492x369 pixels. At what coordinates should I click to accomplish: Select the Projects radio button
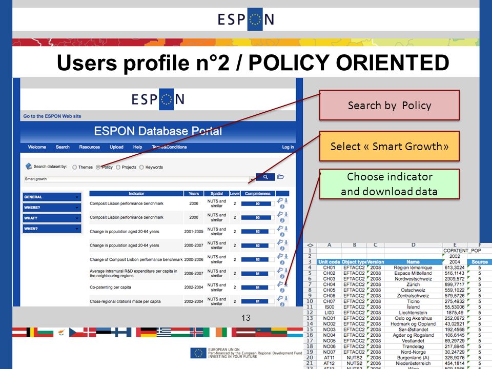point(118,167)
